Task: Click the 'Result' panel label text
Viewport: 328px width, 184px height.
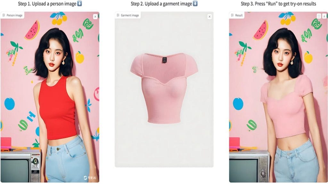Action: (239, 15)
